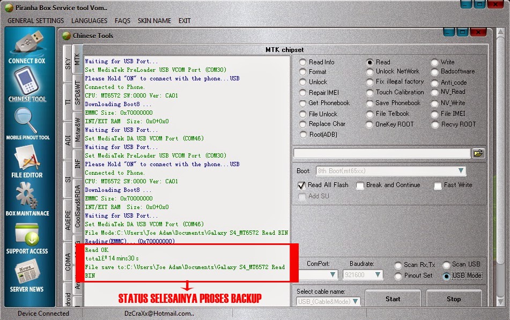Click the Piranha Box title bar app icon
Screen dimensions: 510x320
pos(9,8)
